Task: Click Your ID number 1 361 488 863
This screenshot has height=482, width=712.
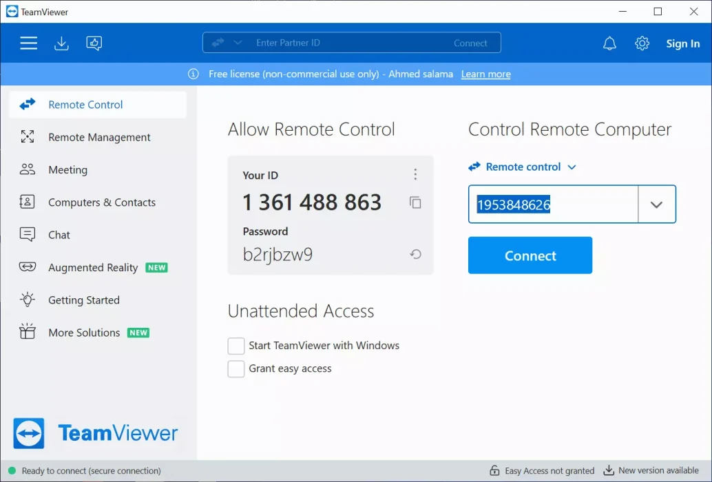Action: (311, 202)
